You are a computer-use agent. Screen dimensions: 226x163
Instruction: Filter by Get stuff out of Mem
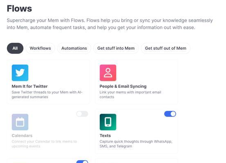[x=166, y=48]
